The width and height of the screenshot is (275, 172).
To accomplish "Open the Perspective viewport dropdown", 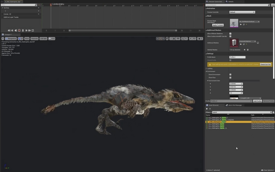I will (11, 39).
